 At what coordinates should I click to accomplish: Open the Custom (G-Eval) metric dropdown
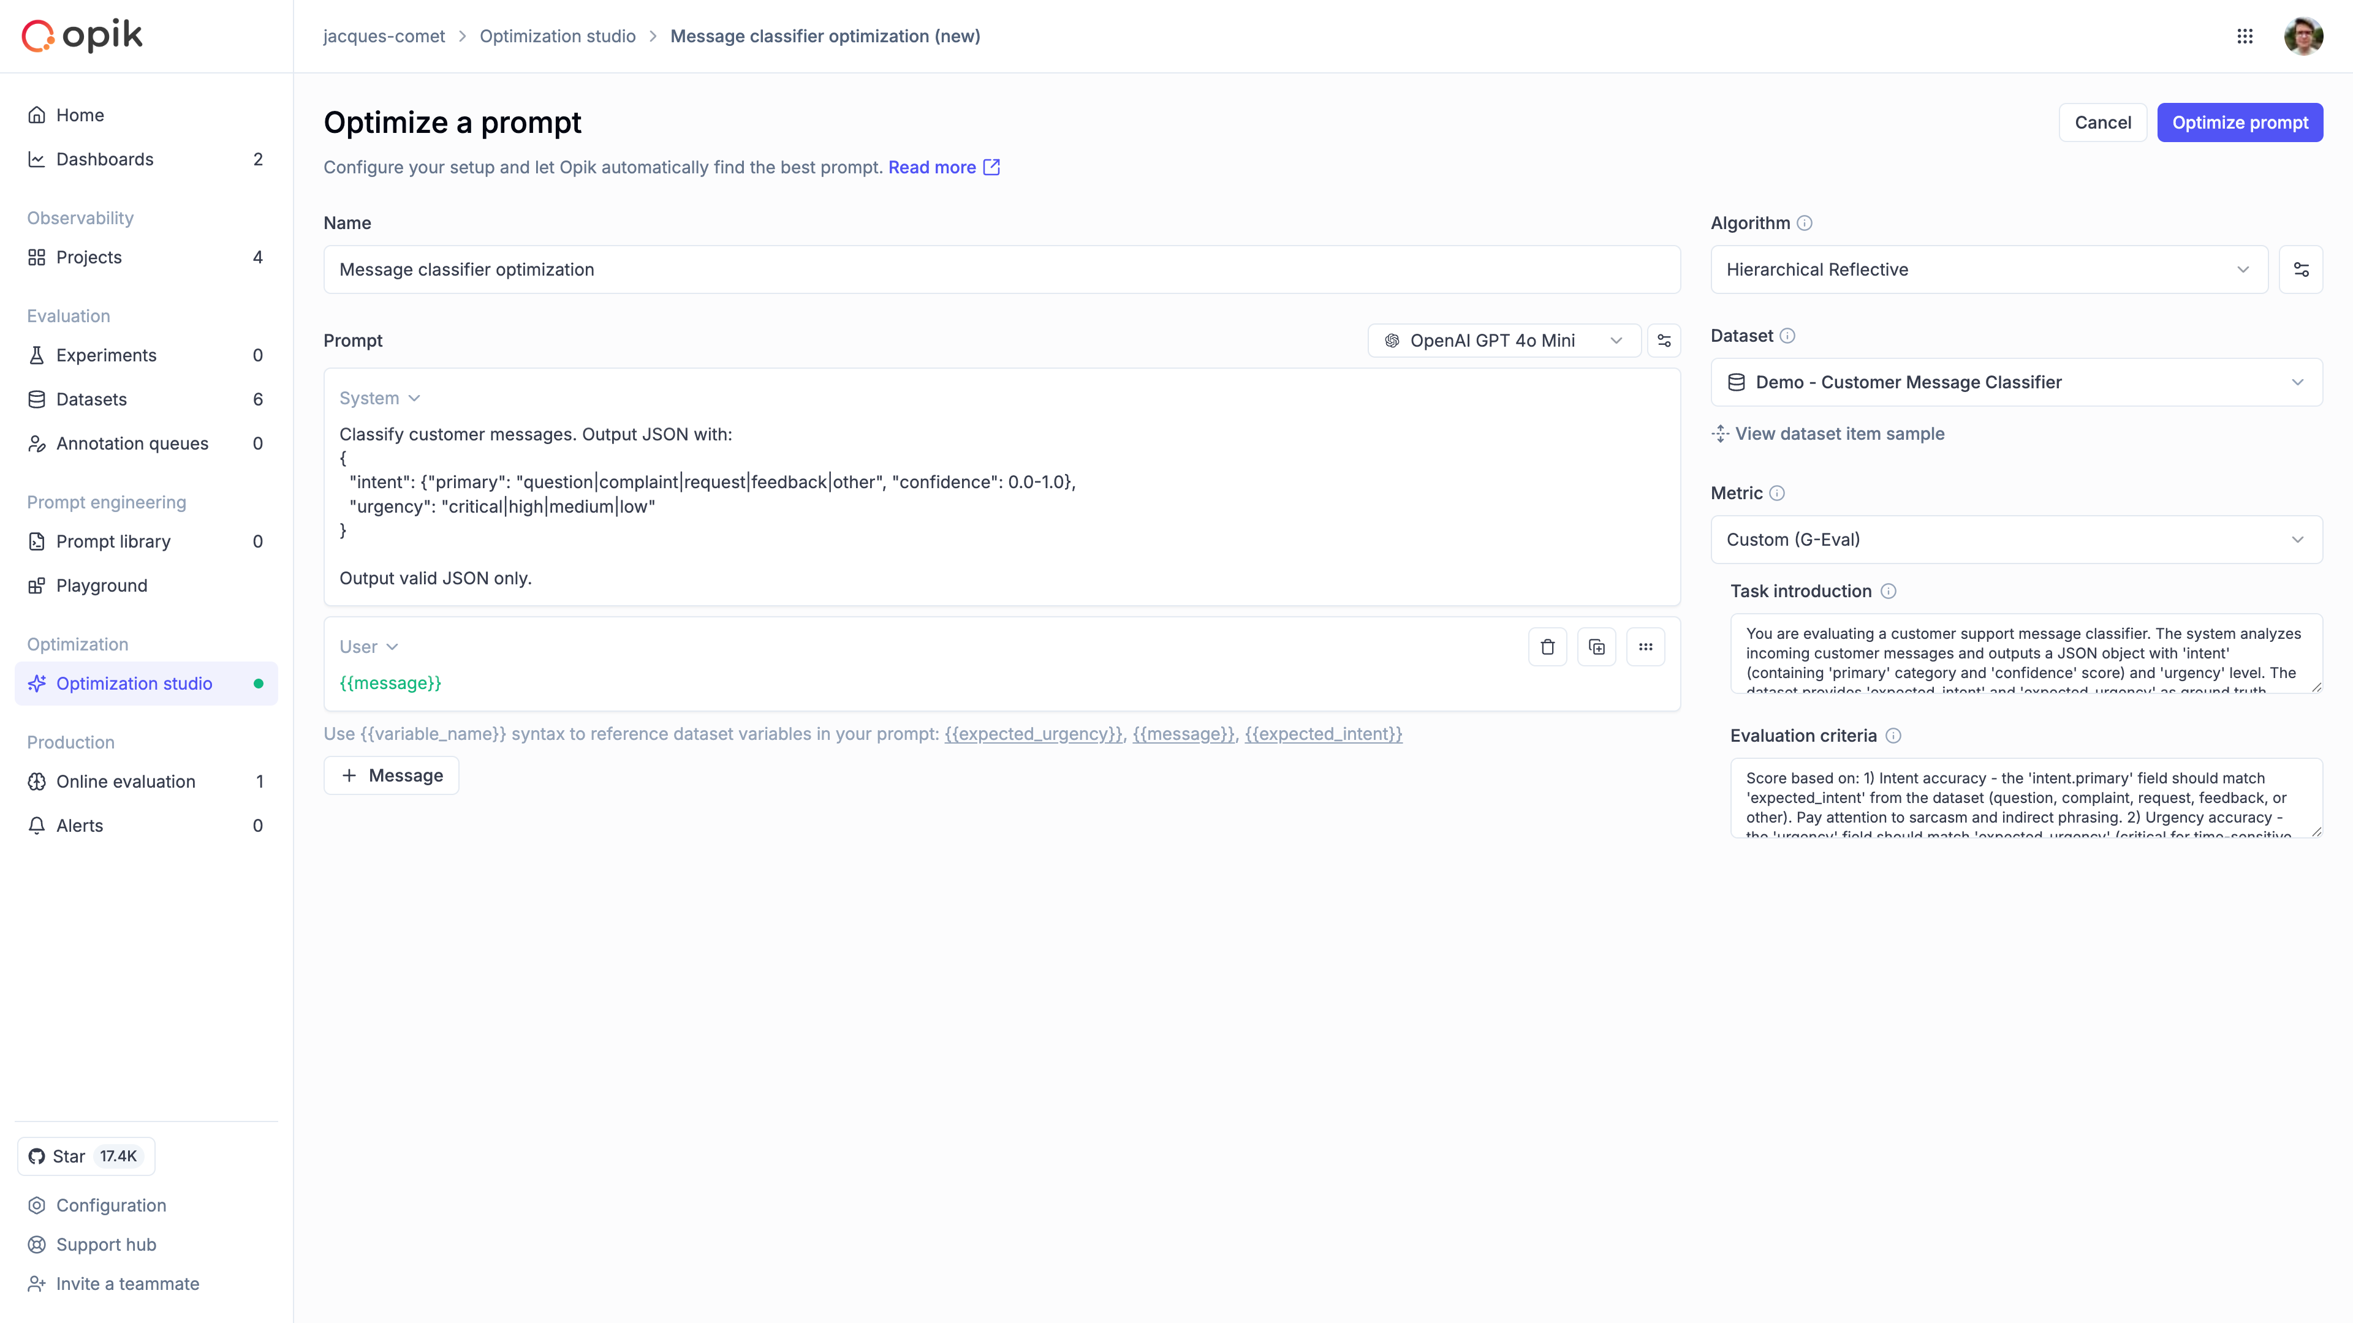click(x=2015, y=539)
